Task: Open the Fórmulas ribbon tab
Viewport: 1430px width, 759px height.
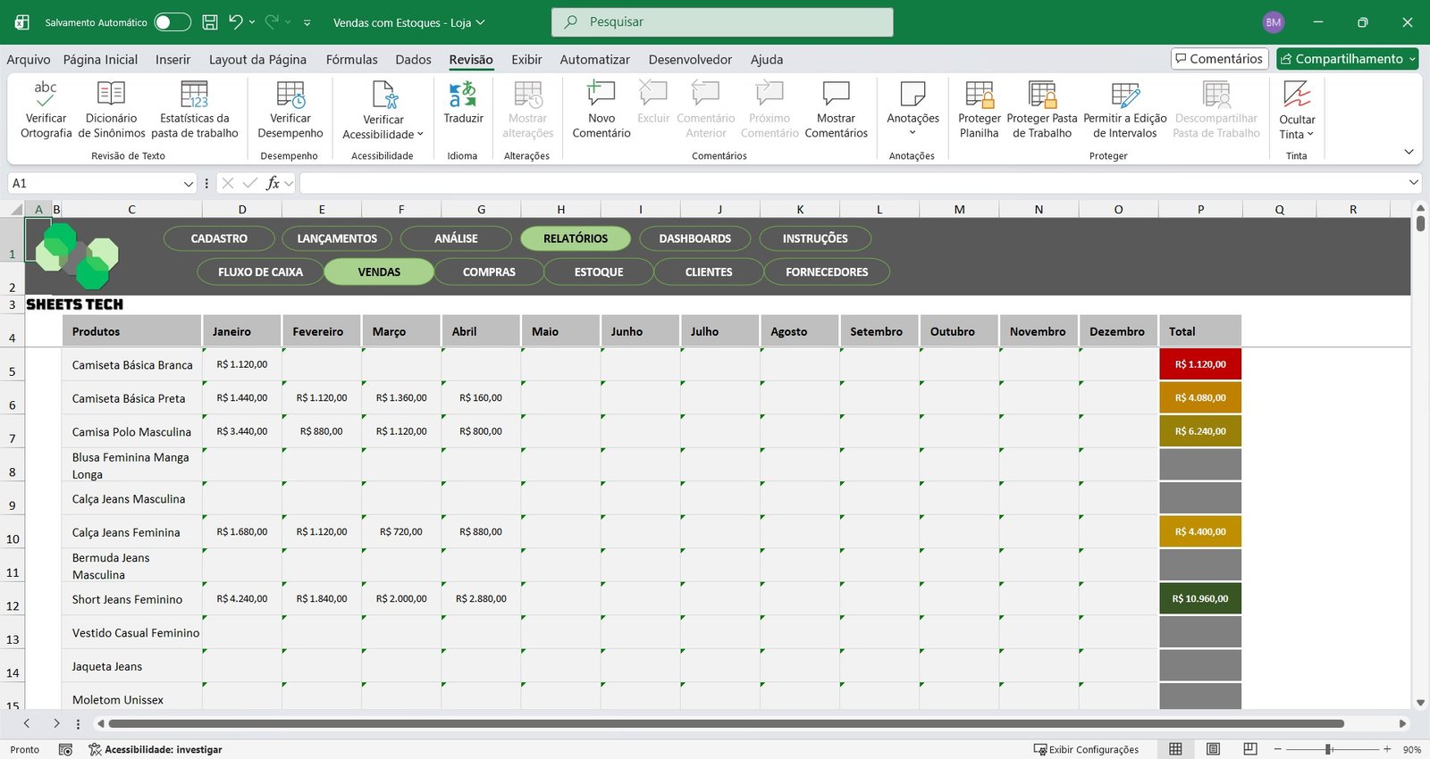Action: pos(351,60)
